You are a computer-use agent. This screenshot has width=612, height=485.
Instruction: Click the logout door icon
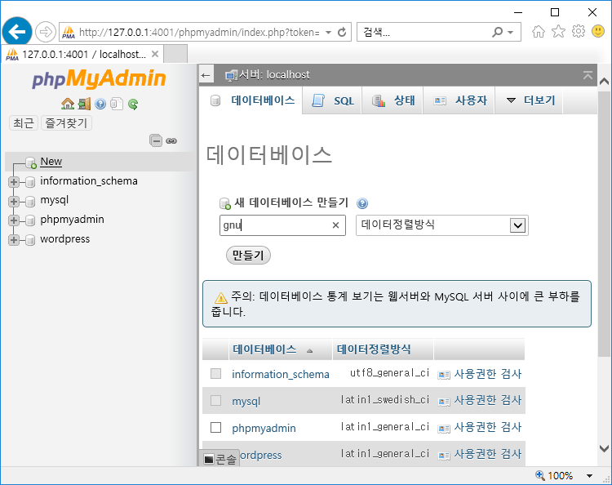[x=83, y=104]
